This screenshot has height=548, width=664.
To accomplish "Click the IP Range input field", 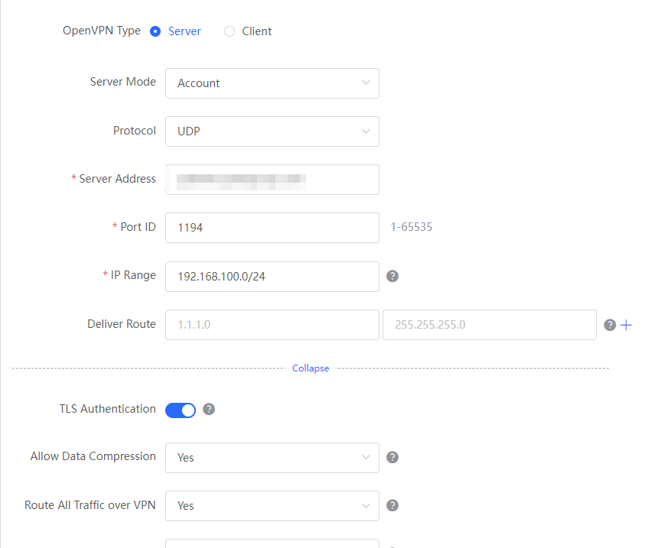I will pyautogui.click(x=272, y=276).
